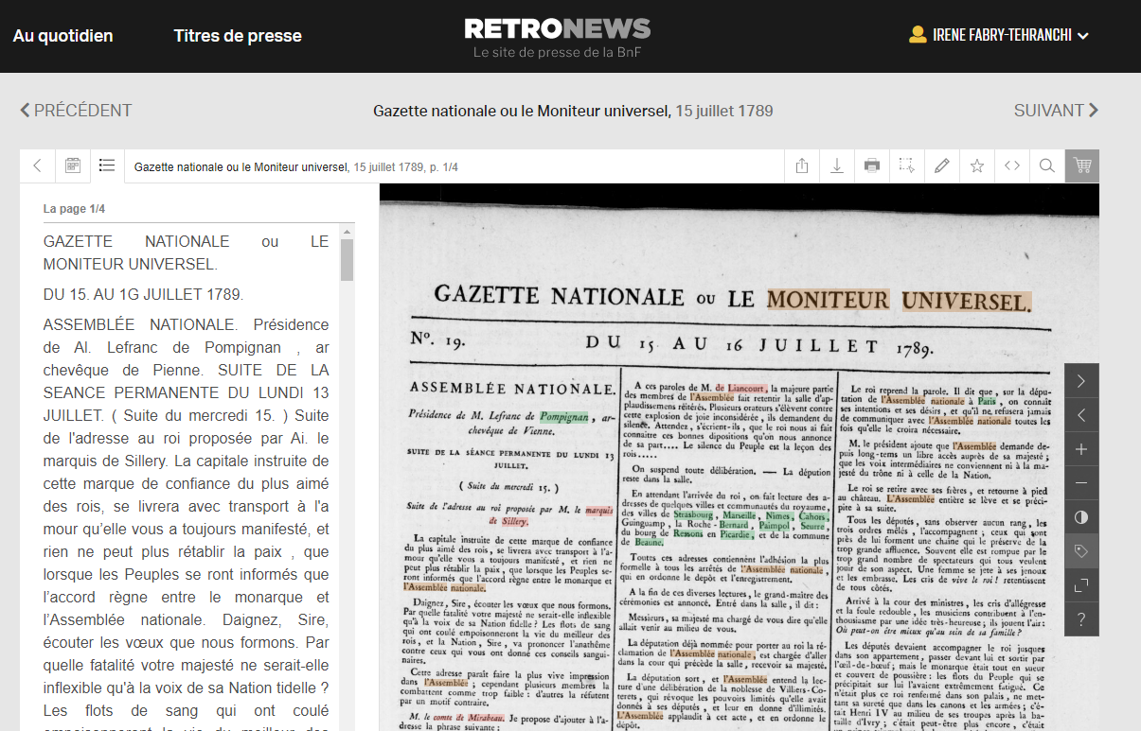Viewport: 1141px width, 731px height.
Task: Go to the next issue with SUIVANT
Action: click(1055, 111)
